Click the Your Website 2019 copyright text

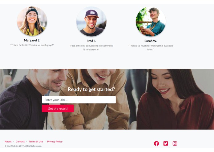tap(23, 146)
